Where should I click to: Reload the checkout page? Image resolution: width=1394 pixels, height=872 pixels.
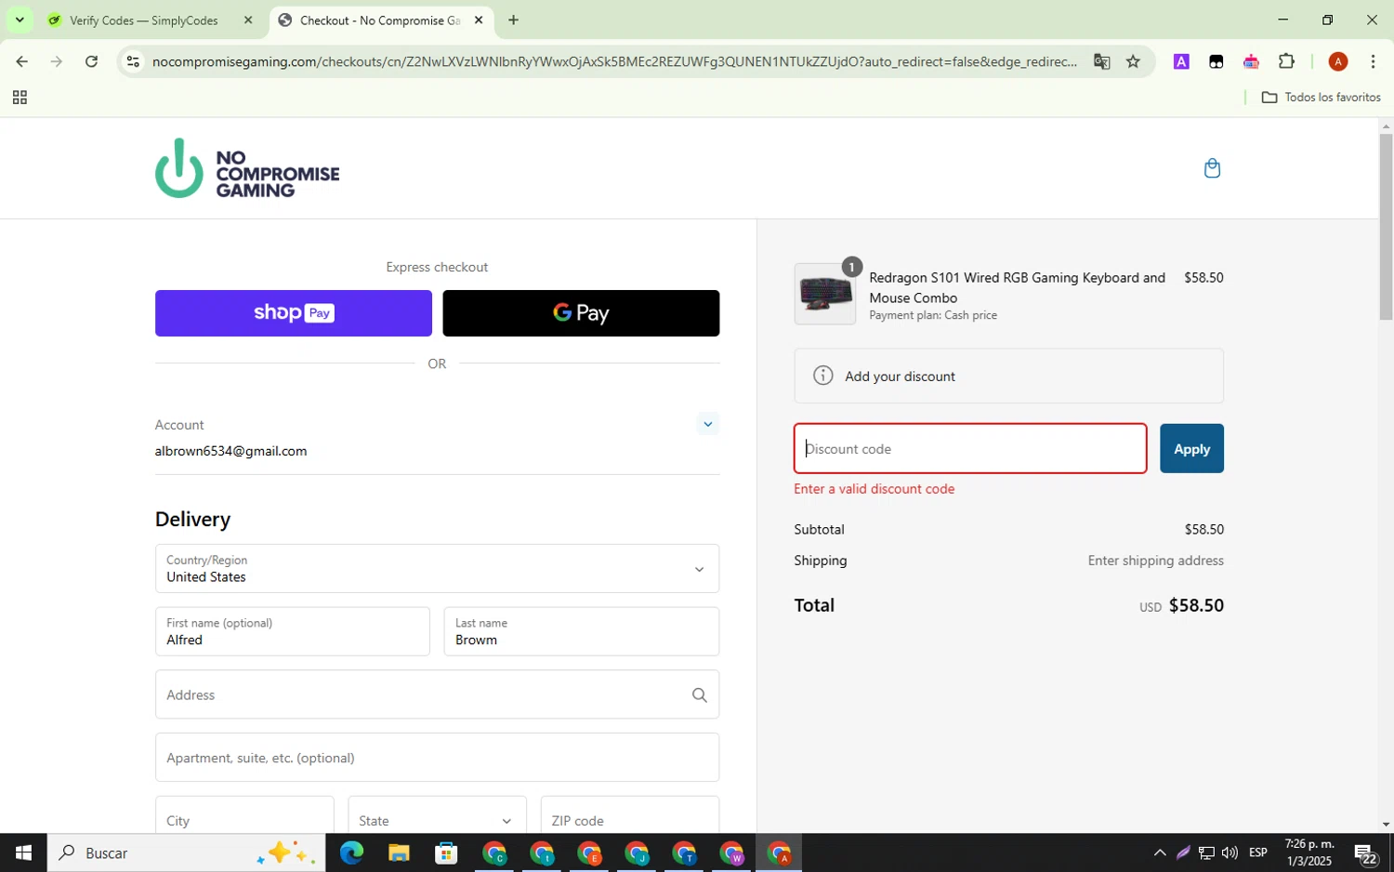pyautogui.click(x=91, y=61)
